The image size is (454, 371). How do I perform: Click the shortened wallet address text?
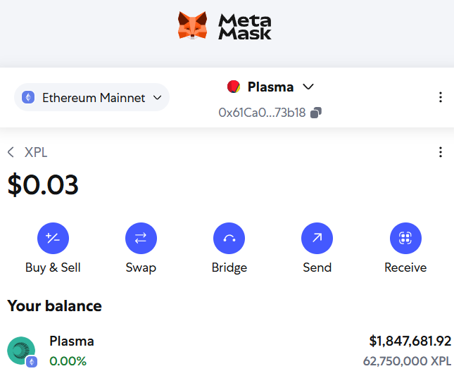click(x=262, y=113)
